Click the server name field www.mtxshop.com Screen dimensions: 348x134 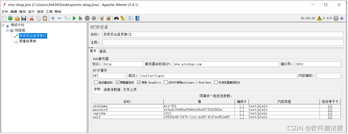(226, 64)
